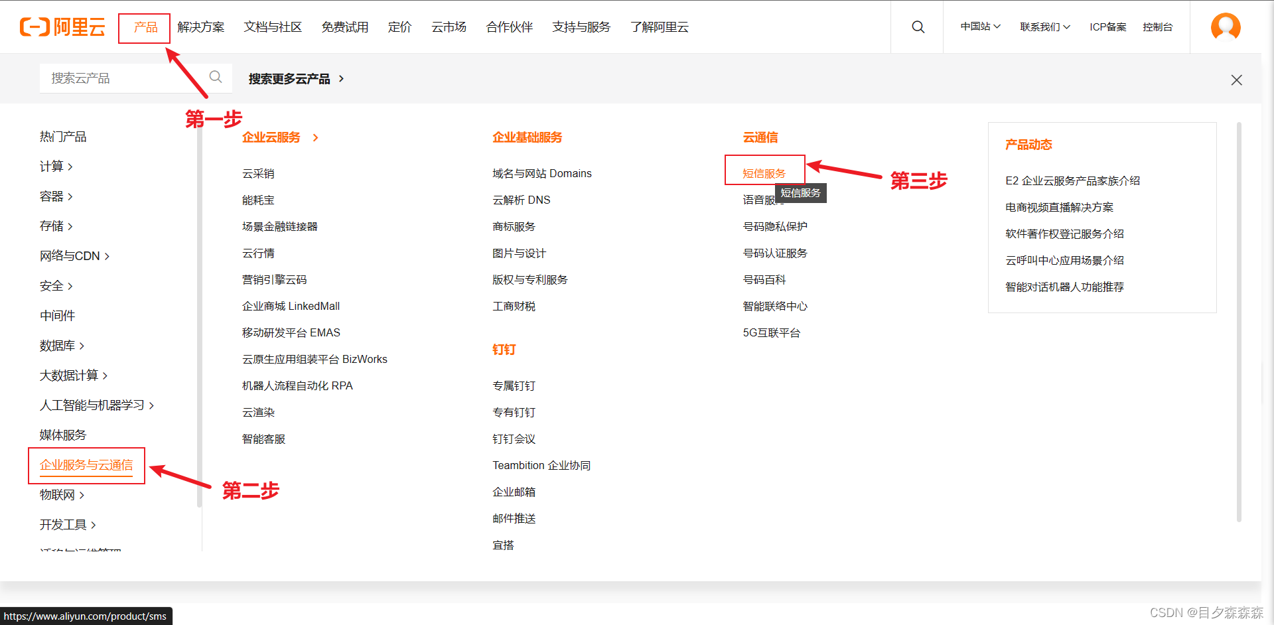Open the 解决方案 menu
The width and height of the screenshot is (1274, 625).
pos(201,27)
